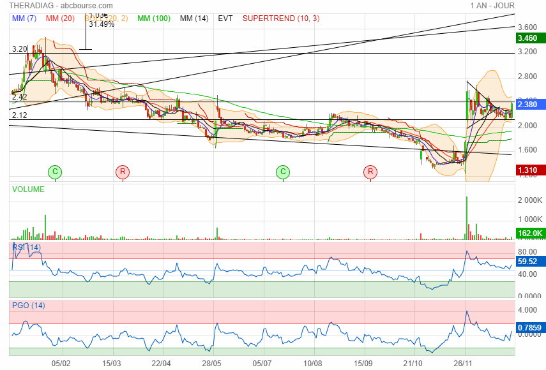Image resolution: width=546 pixels, height=370 pixels.
Task: Click the green 3.460 price tag
Action: click(528, 38)
